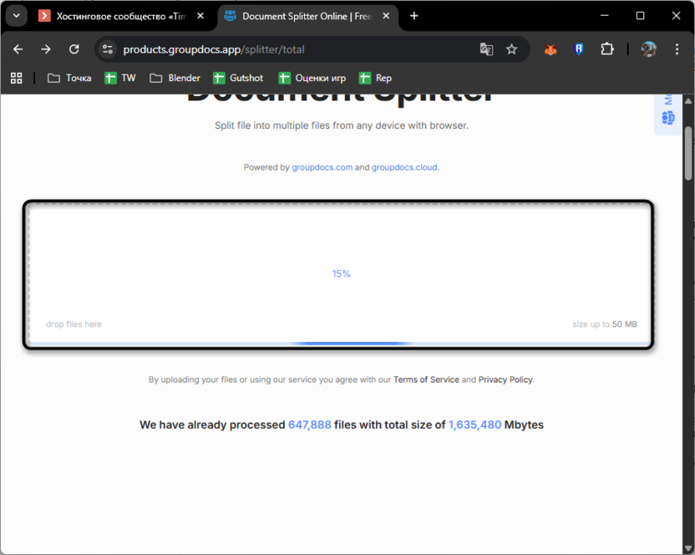Click the groupdocs.com link
This screenshot has height=555, width=695.
pos(322,167)
